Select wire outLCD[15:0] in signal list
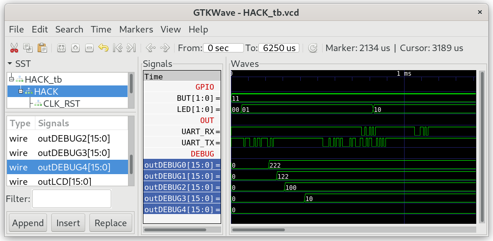Screen dimensions: 493x241 68,181
